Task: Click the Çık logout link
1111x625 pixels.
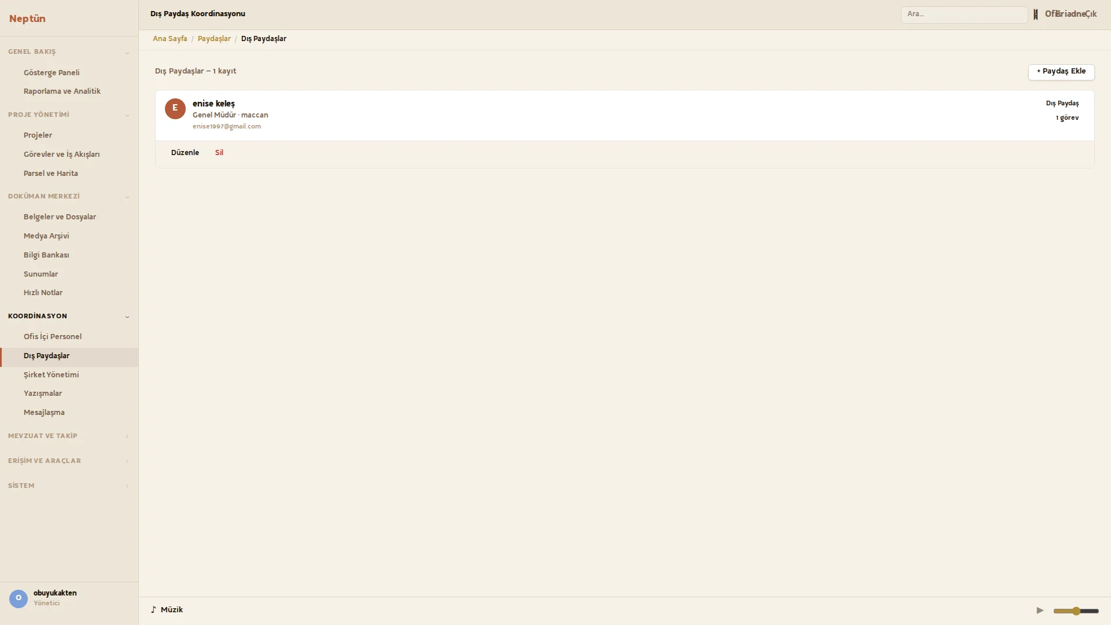Action: [x=1091, y=14]
